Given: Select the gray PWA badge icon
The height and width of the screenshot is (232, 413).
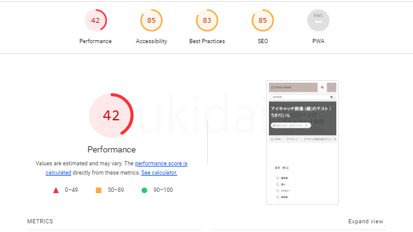Looking at the screenshot, I should (x=318, y=20).
